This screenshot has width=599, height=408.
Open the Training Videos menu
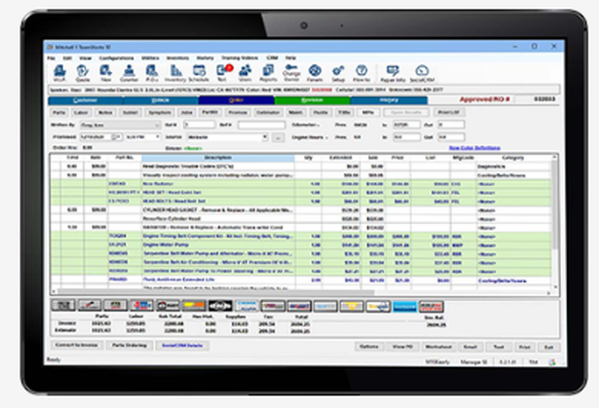240,58
